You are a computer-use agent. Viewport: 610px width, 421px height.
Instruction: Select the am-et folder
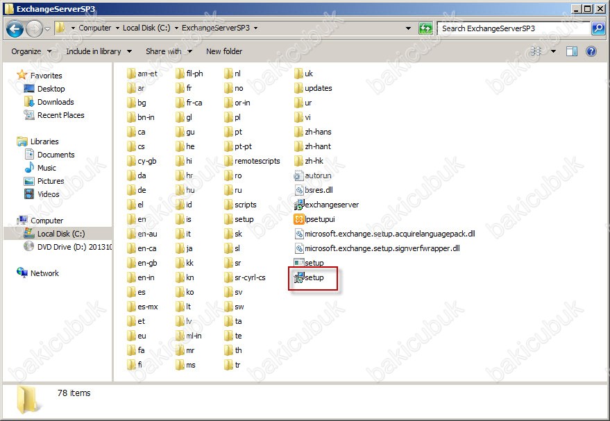(x=142, y=74)
